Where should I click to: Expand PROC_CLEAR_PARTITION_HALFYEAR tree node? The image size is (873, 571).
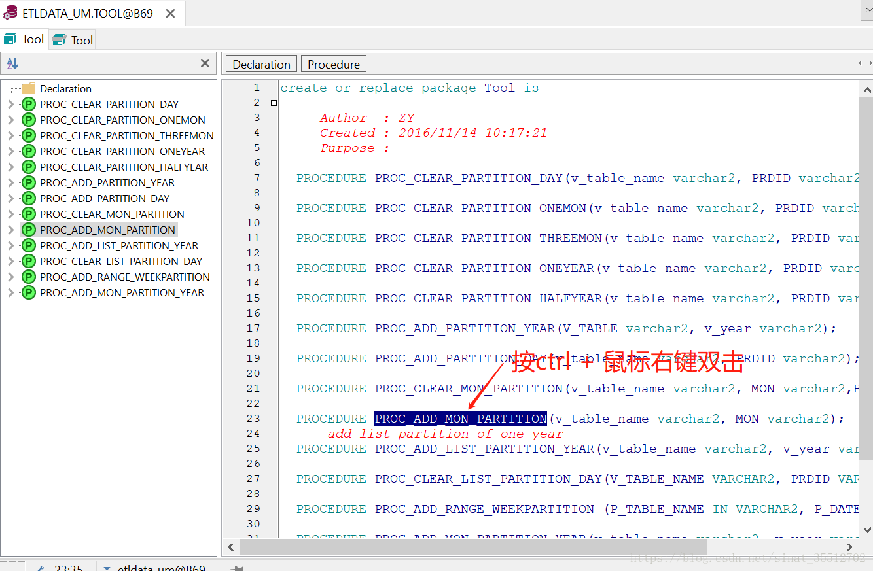point(10,167)
